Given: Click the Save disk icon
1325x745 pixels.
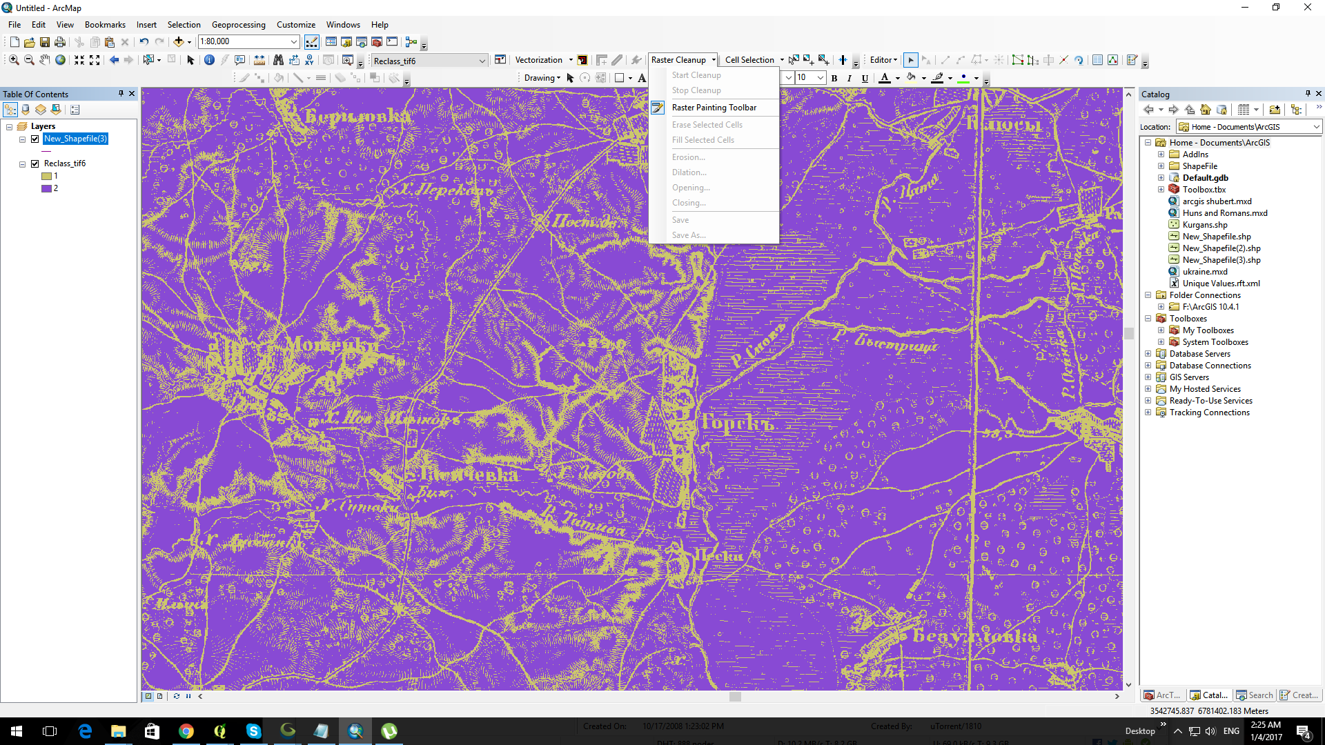Looking at the screenshot, I should (45, 42).
